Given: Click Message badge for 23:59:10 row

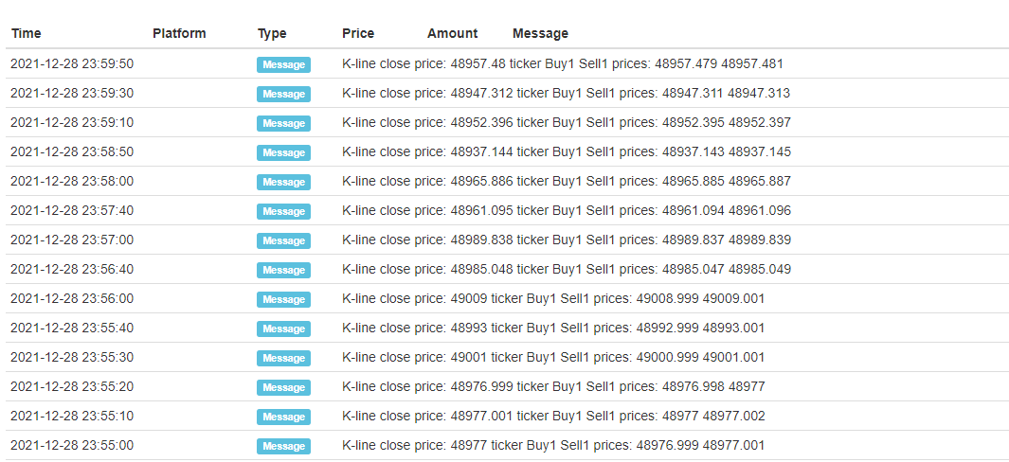Looking at the screenshot, I should pos(284,123).
